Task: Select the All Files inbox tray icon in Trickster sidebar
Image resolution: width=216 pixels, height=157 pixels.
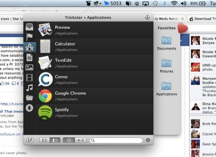Action: [29, 27]
